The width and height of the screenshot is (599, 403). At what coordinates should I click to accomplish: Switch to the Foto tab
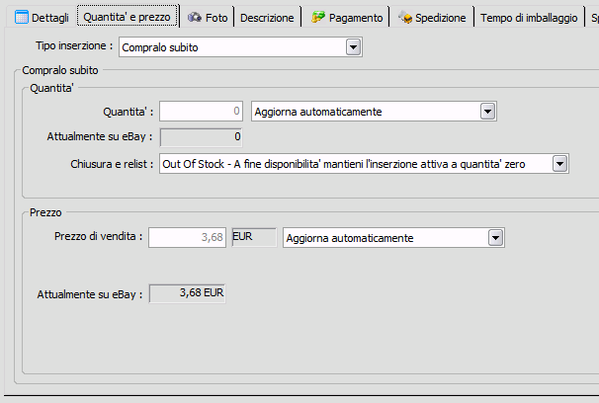208,18
